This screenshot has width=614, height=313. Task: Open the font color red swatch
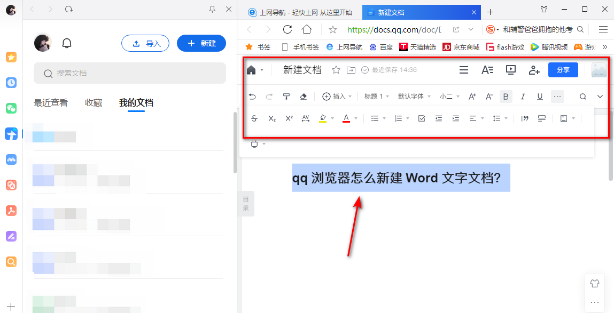pyautogui.click(x=347, y=118)
